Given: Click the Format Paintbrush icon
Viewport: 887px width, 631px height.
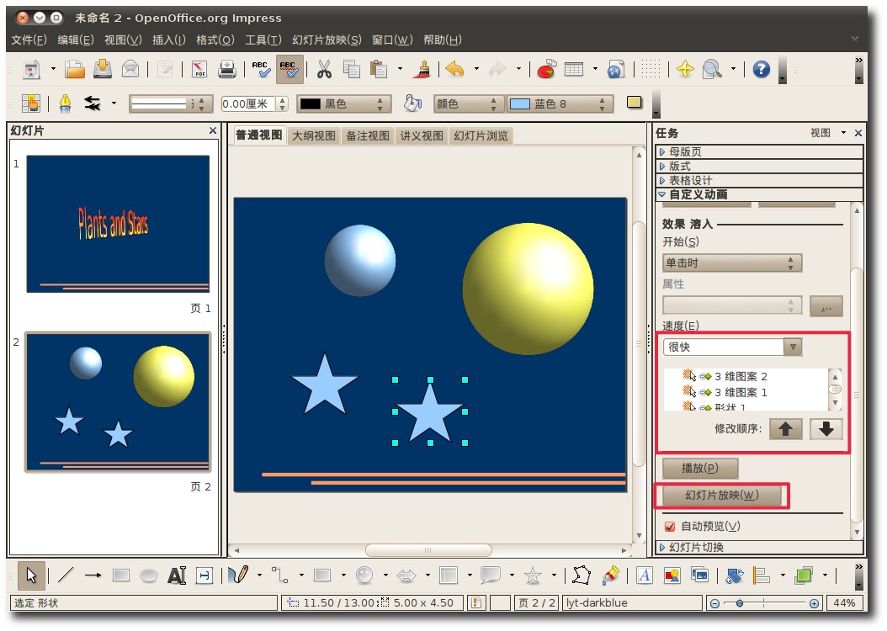Looking at the screenshot, I should pyautogui.click(x=422, y=70).
